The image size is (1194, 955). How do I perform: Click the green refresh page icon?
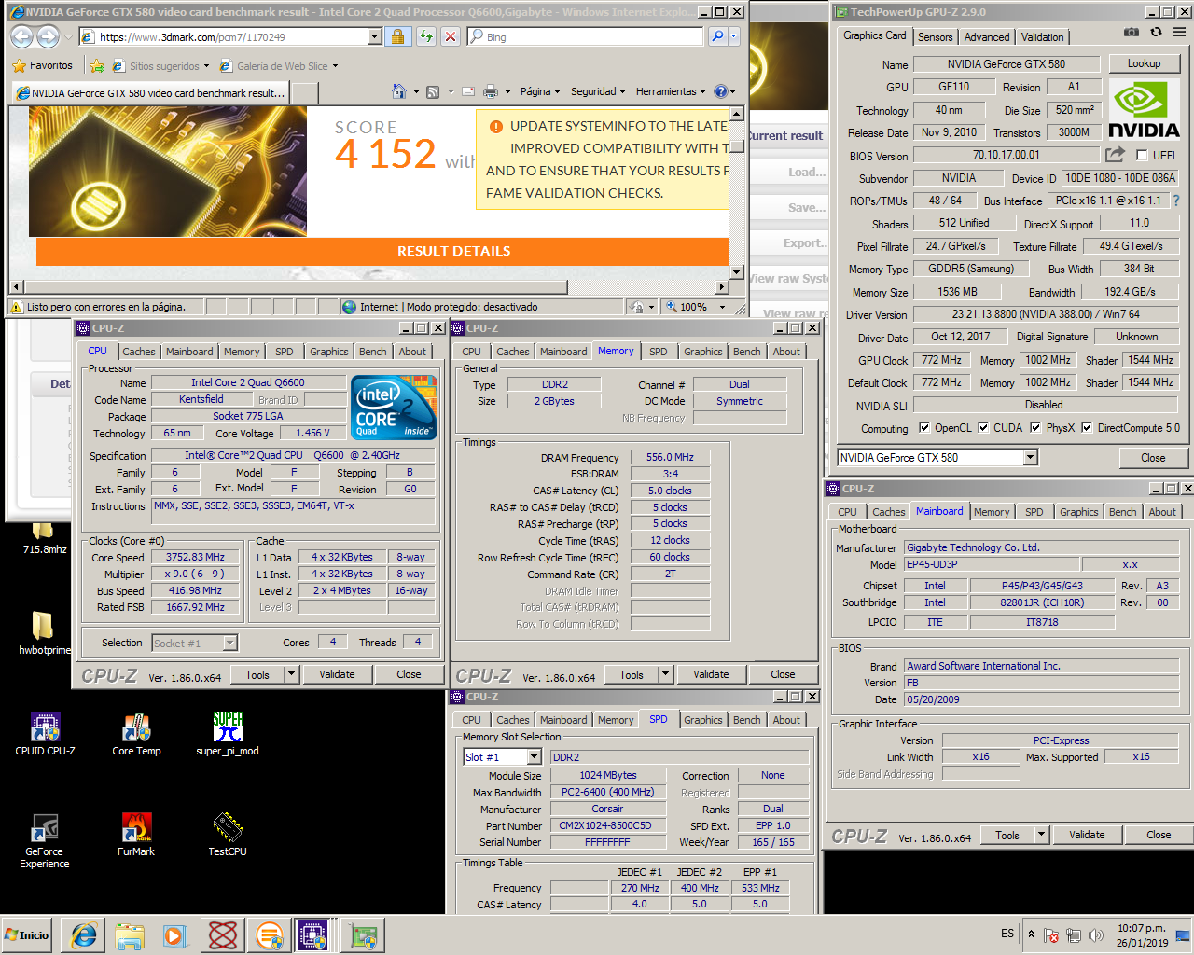coord(426,36)
